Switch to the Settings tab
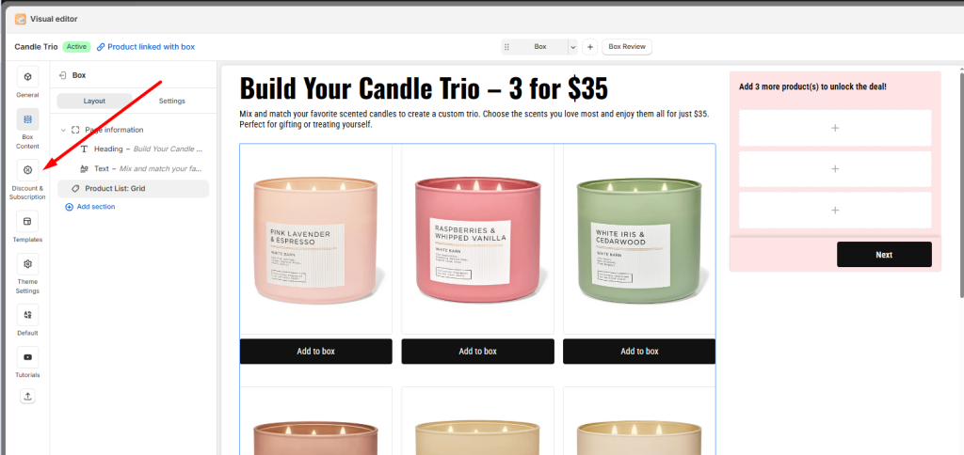Viewport: 964px width, 455px height. [x=171, y=101]
